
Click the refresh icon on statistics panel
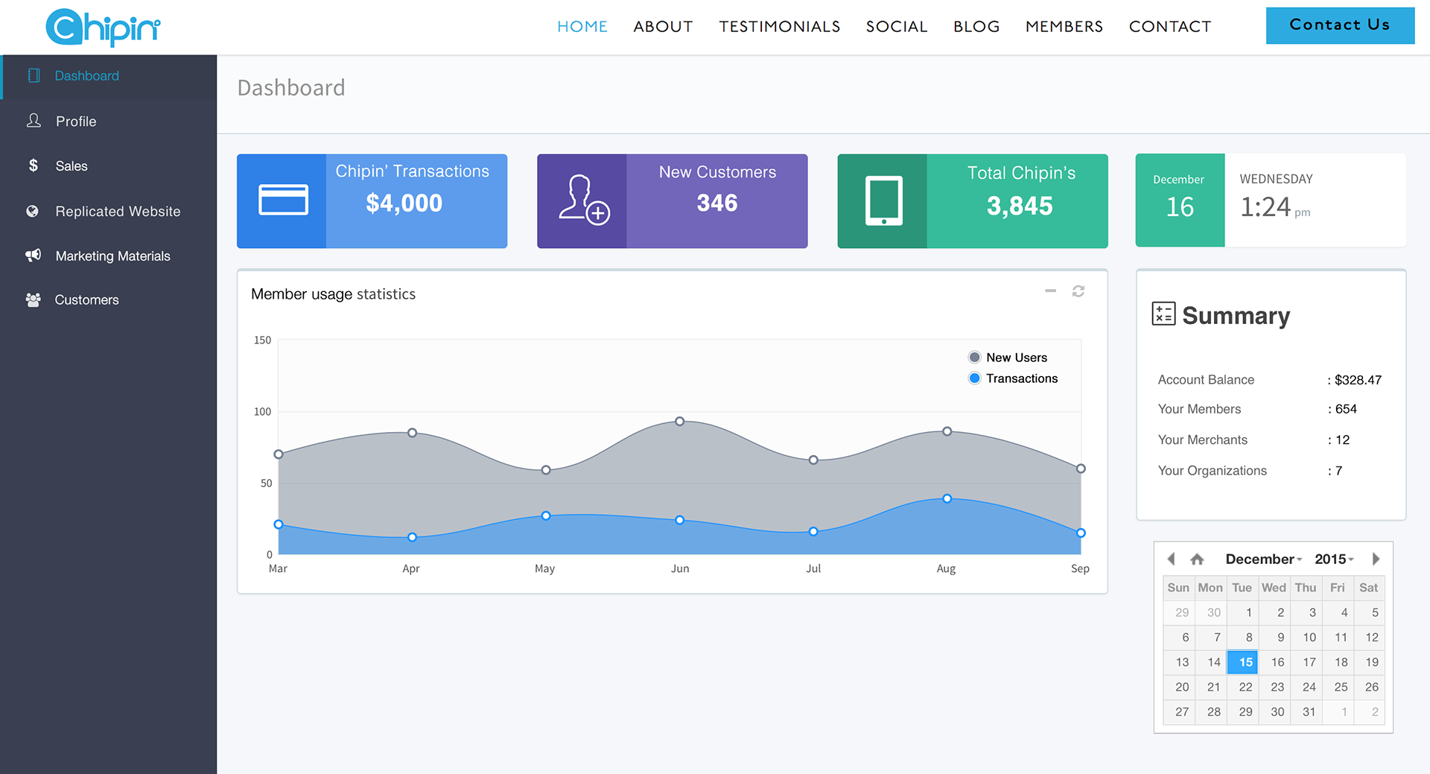(x=1078, y=291)
